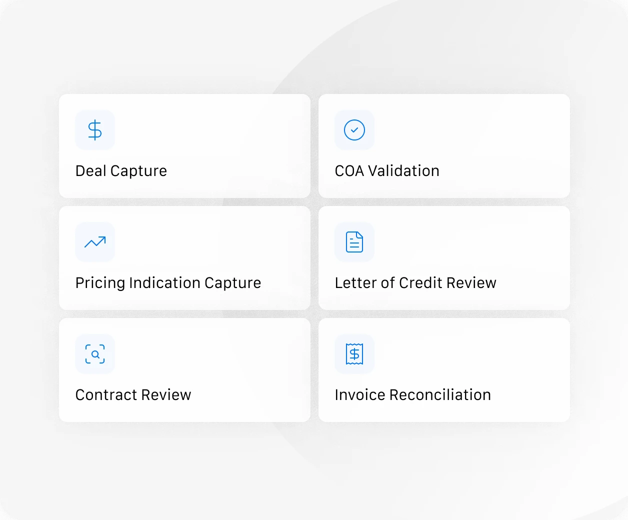Click the circled checkmark icon for COA Validation
This screenshot has width=628, height=520.
point(354,130)
